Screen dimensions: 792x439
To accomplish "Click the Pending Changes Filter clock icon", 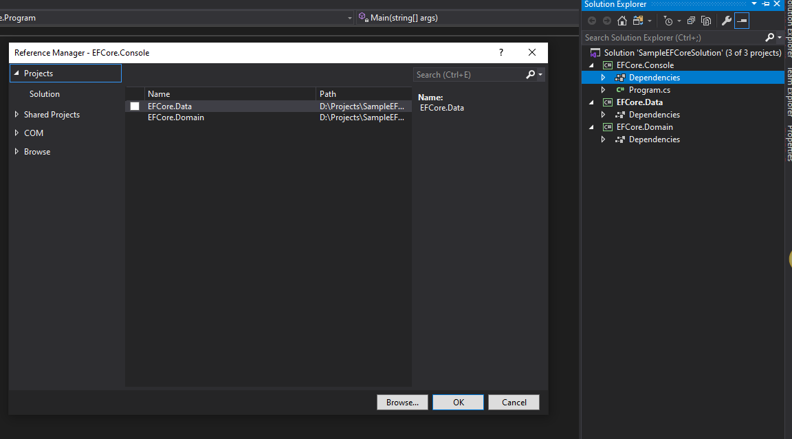I will coord(668,21).
